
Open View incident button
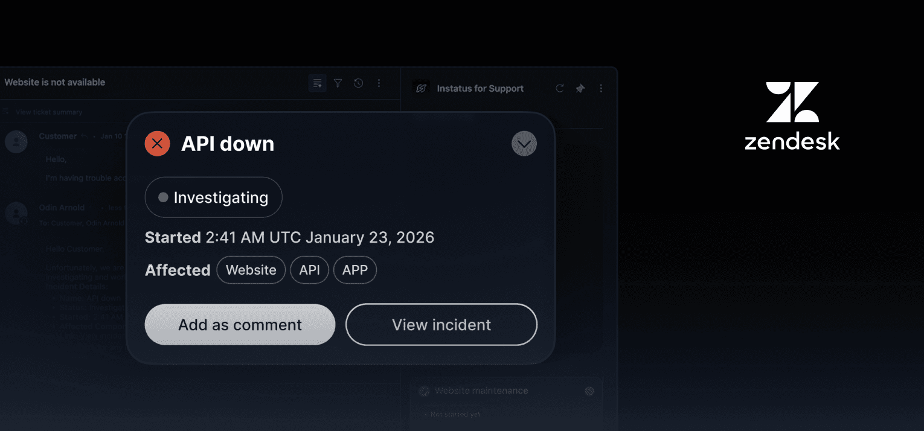pos(441,325)
